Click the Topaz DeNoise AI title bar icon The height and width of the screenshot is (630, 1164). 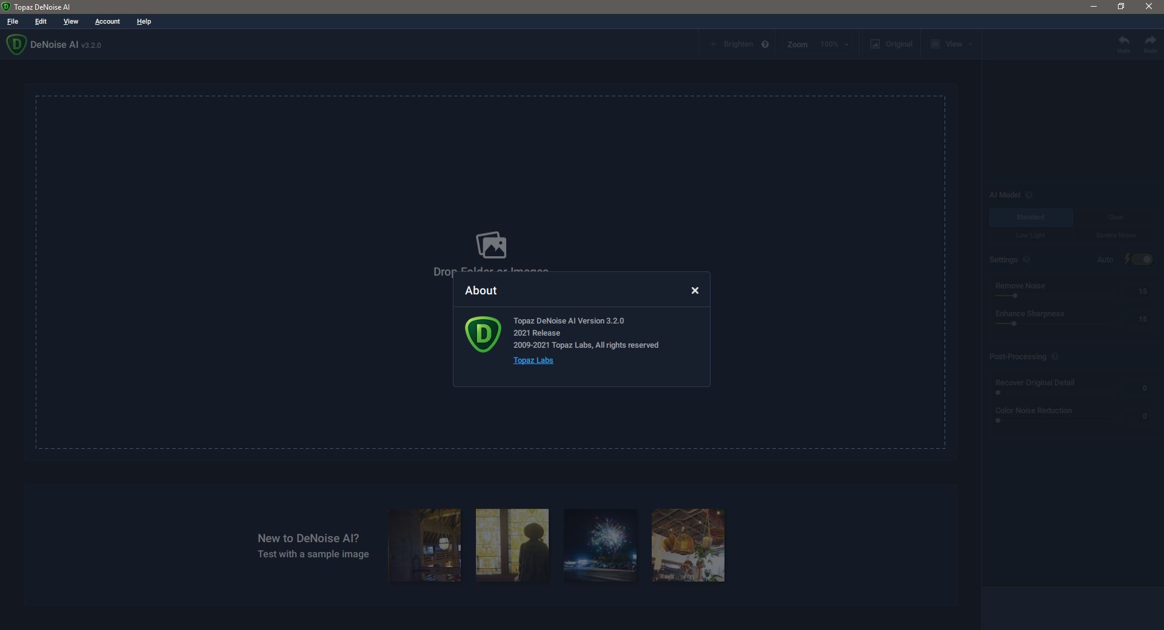(6, 7)
